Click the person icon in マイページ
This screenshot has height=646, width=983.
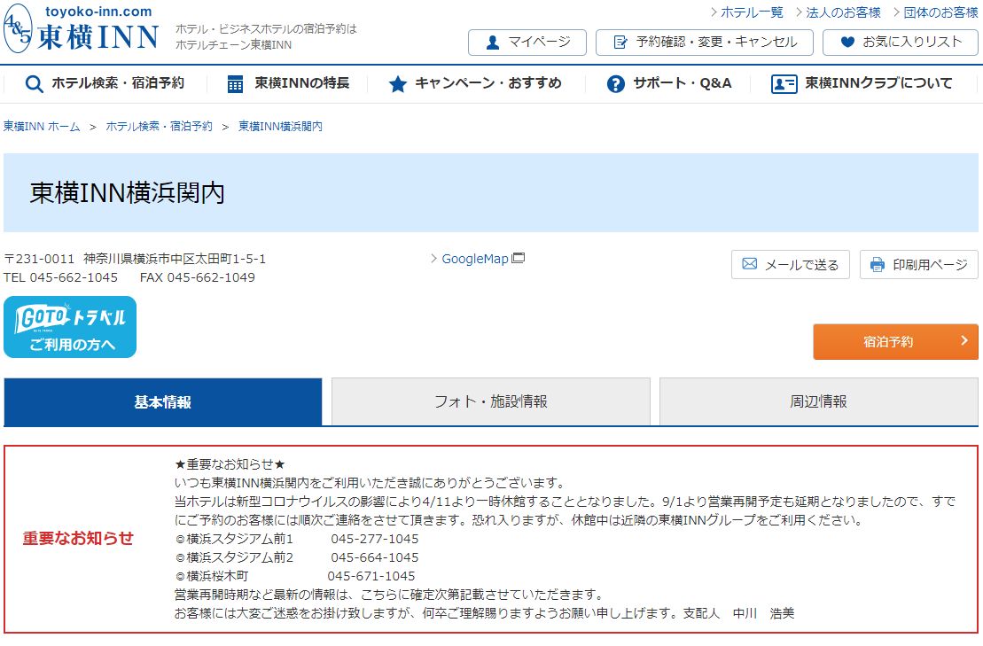click(493, 43)
